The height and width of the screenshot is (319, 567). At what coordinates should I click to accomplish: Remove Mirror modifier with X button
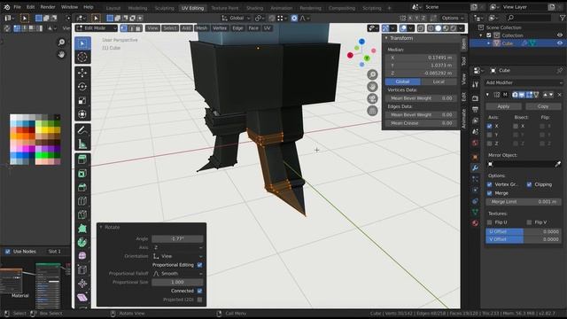point(559,95)
